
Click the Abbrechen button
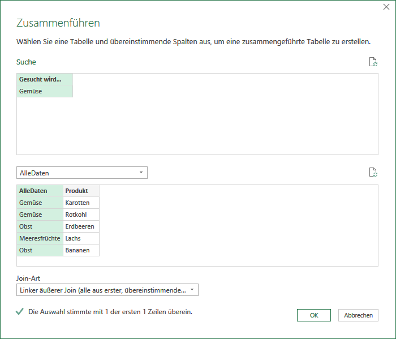[x=358, y=315]
